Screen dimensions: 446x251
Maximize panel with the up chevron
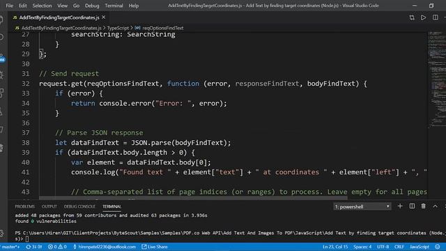pyautogui.click(x=435, y=206)
